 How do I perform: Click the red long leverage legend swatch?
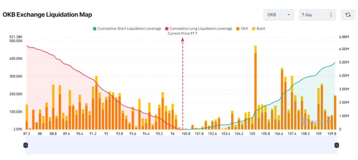(x=167, y=29)
